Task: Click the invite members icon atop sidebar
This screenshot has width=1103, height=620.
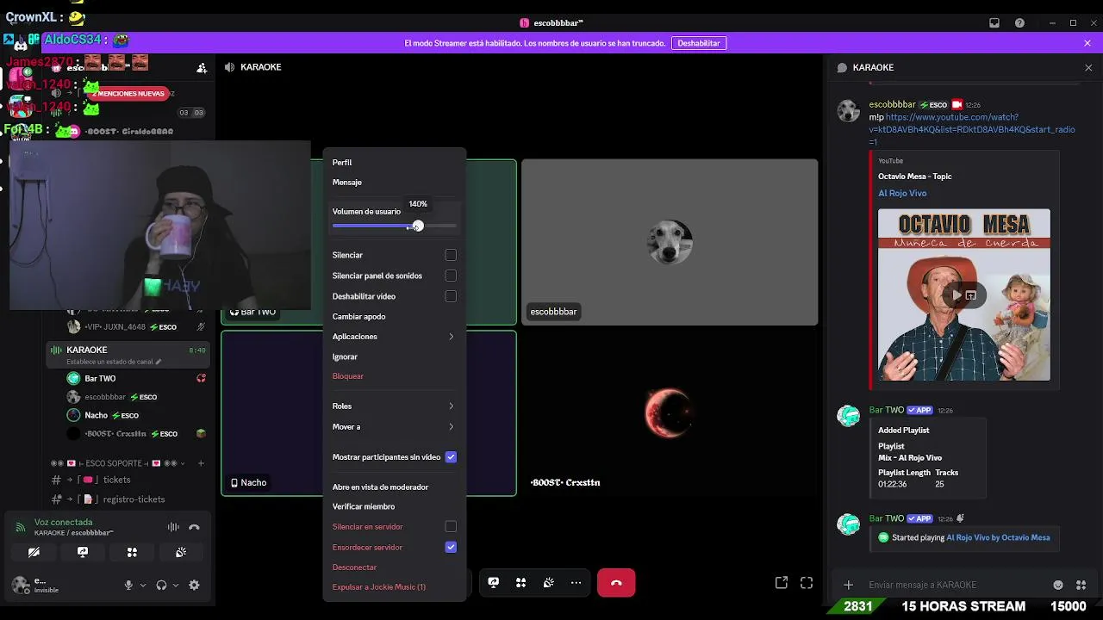Action: click(202, 67)
